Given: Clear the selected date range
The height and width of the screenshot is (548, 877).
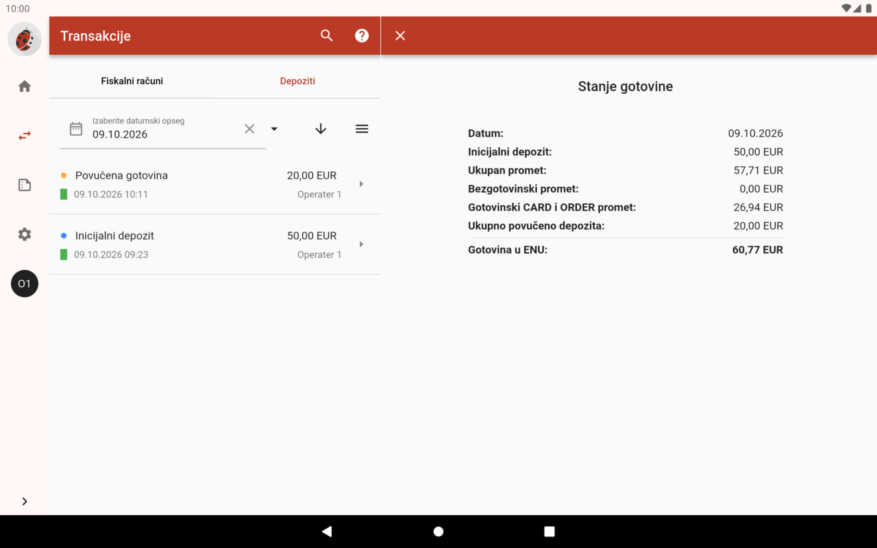Looking at the screenshot, I should 249,129.
